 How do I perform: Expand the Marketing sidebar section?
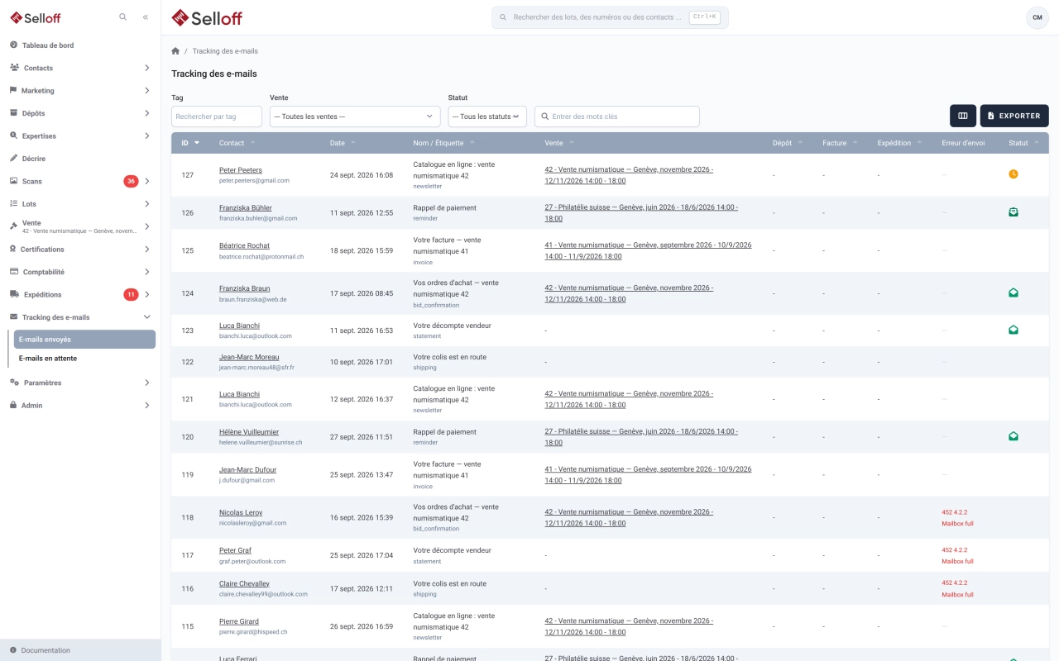(x=80, y=91)
